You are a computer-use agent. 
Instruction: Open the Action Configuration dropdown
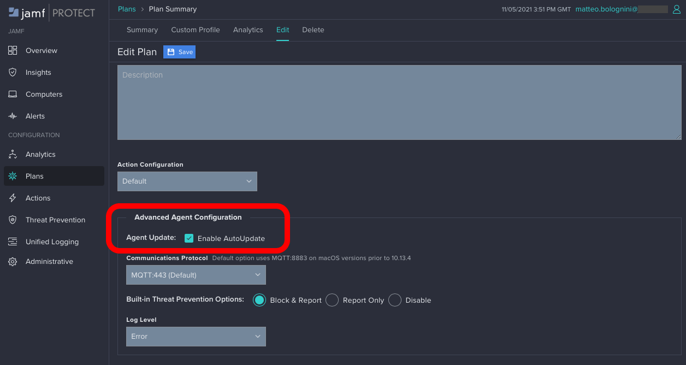click(x=187, y=181)
